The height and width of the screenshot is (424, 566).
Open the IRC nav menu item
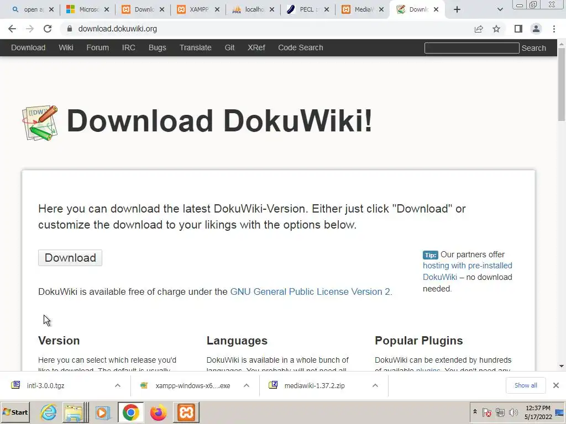(128, 47)
